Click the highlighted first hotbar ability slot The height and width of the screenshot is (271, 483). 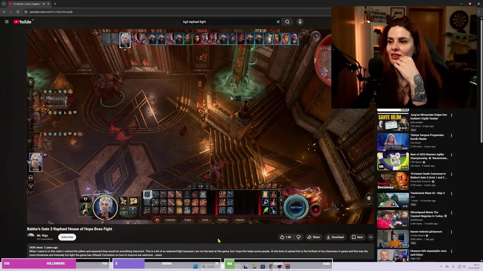click(147, 194)
